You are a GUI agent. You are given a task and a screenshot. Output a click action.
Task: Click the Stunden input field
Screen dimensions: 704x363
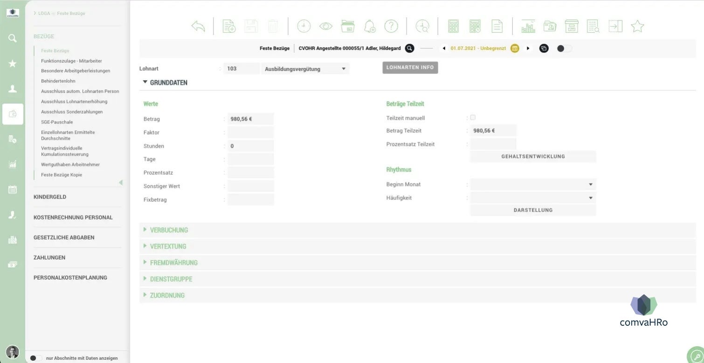[x=251, y=146]
